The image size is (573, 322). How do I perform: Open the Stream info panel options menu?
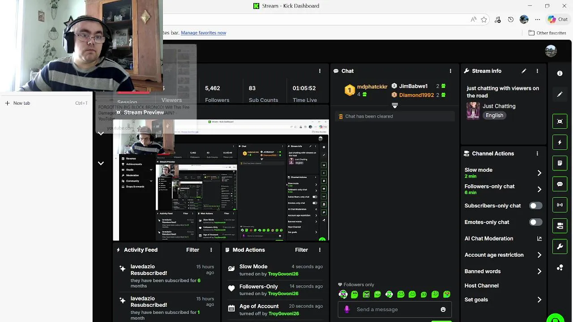pyautogui.click(x=537, y=71)
